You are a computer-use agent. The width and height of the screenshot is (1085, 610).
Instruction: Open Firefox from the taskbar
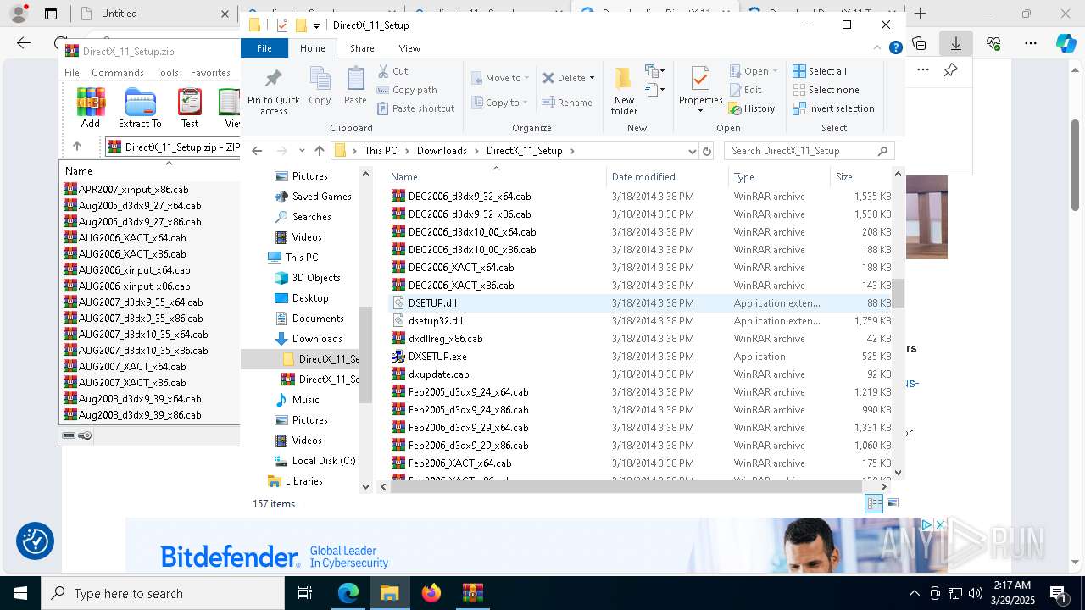431,593
